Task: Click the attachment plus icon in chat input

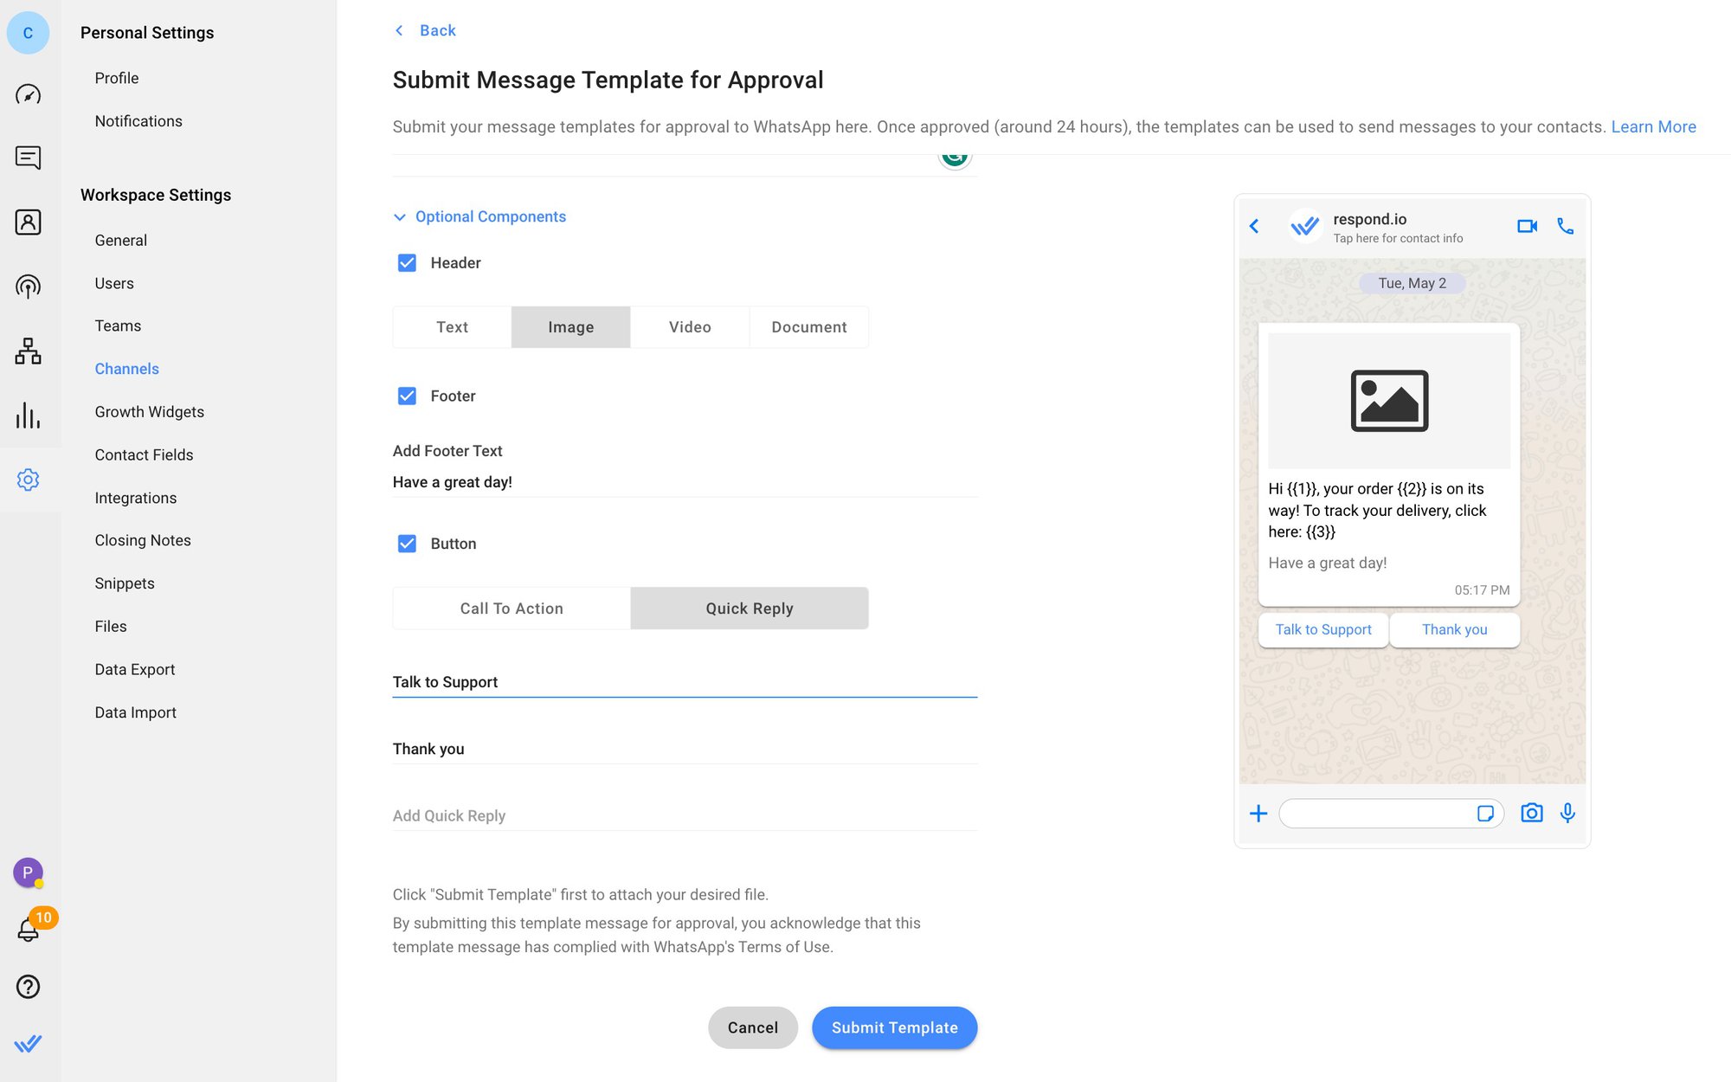Action: [x=1256, y=814]
